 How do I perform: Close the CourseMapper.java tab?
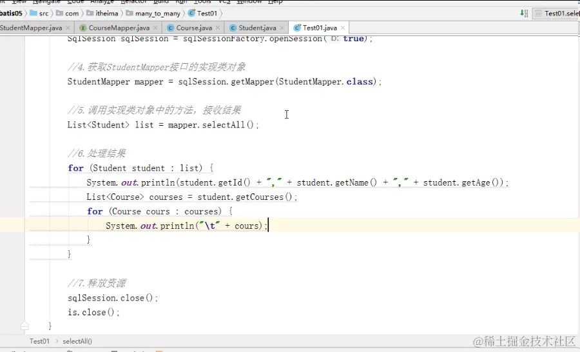click(x=155, y=28)
